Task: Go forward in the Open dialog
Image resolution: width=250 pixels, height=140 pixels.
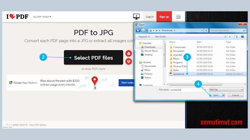Action: [x=143, y=30]
